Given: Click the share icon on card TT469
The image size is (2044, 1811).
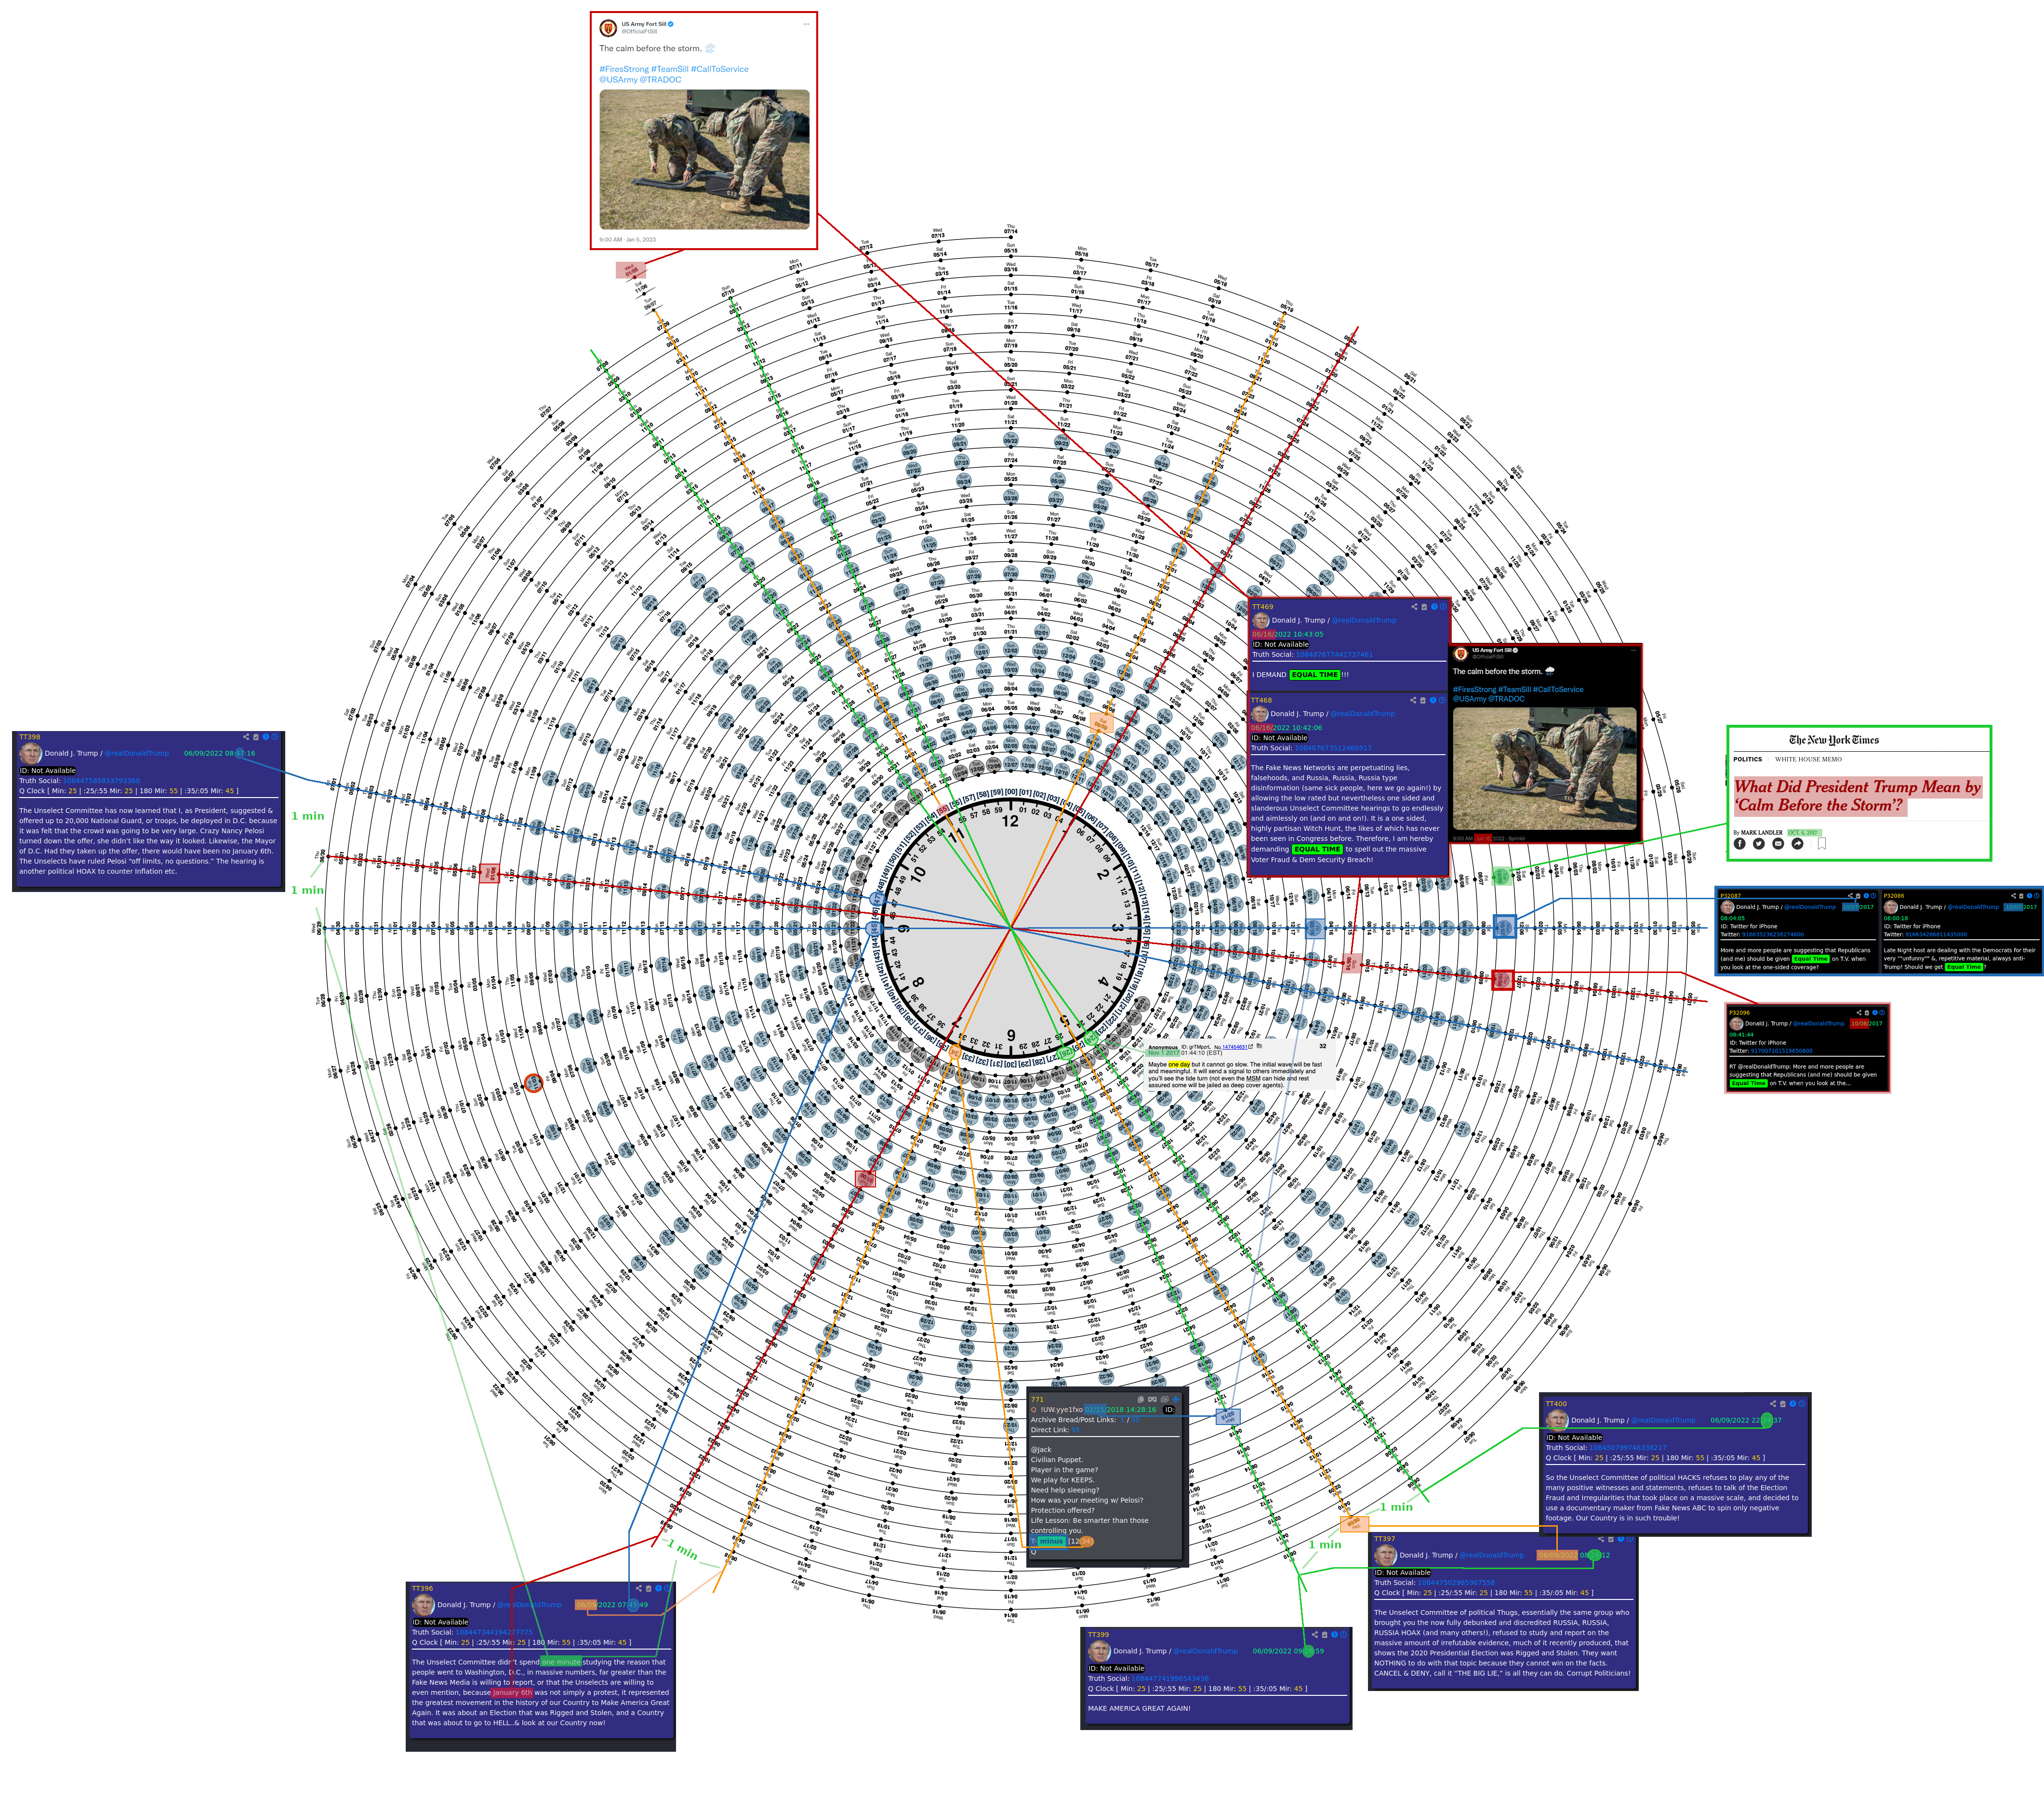Looking at the screenshot, I should coord(1414,607).
